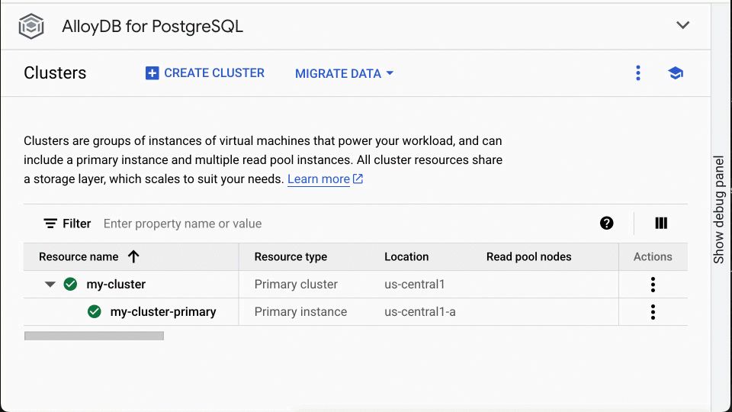
Task: Open column display options icon
Action: tap(661, 224)
